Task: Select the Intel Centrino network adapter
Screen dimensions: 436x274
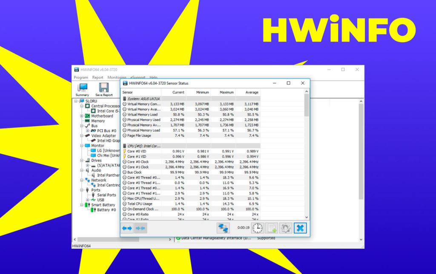Action: click(108, 185)
